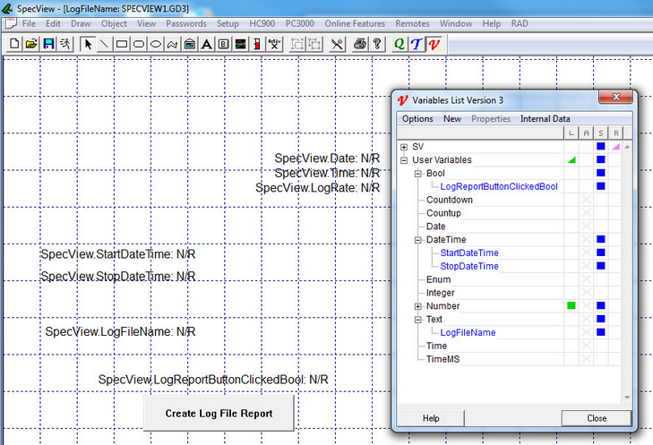The width and height of the screenshot is (653, 445).
Task: Open the RAD menu
Action: 520,24
